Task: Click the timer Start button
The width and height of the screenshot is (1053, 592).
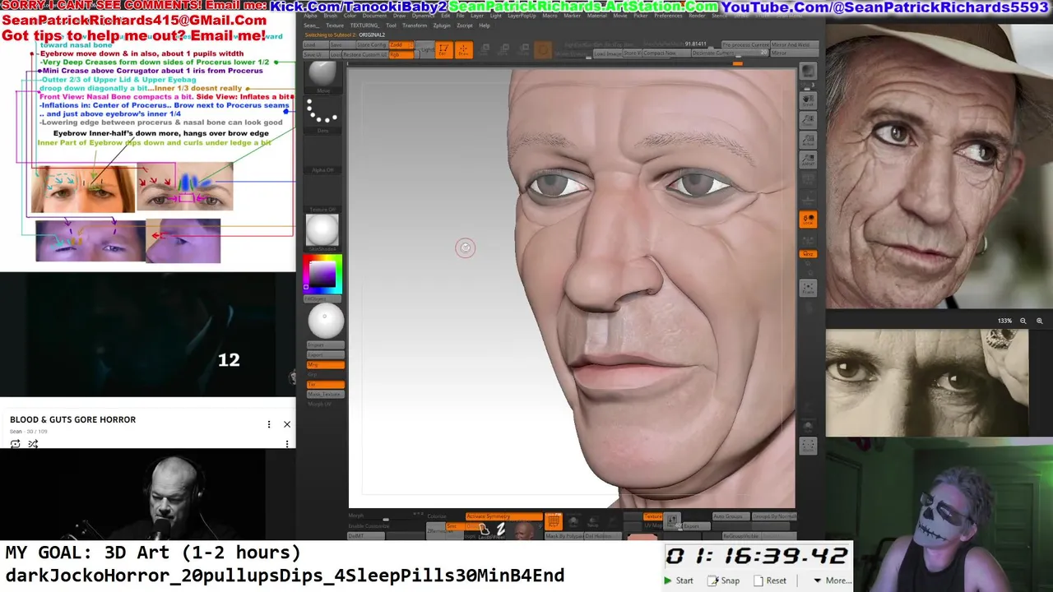Action: tap(679, 580)
